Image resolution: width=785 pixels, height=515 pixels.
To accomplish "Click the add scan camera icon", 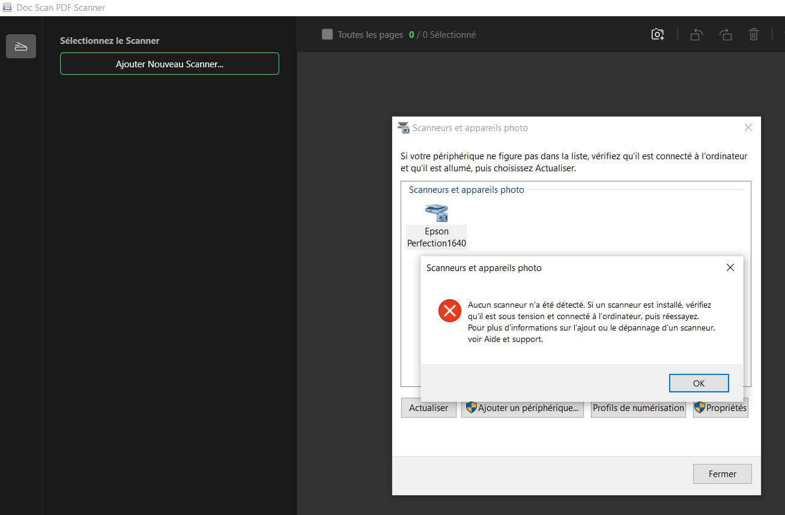I will (x=658, y=35).
